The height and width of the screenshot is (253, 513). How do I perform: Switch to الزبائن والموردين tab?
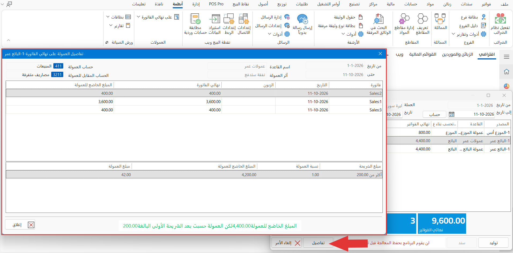[x=458, y=54]
